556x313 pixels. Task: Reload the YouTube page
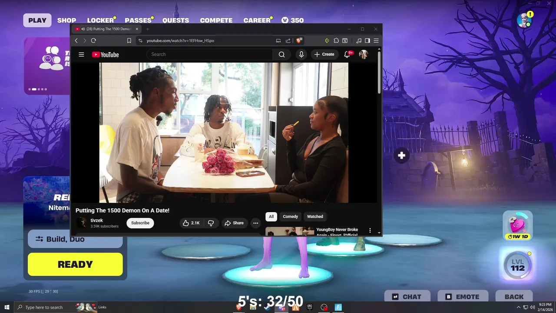[93, 40]
